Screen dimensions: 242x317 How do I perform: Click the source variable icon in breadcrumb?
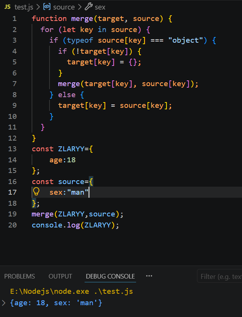pyautogui.click(x=47, y=7)
